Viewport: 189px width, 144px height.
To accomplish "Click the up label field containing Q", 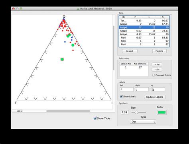I will tap(158, 90).
